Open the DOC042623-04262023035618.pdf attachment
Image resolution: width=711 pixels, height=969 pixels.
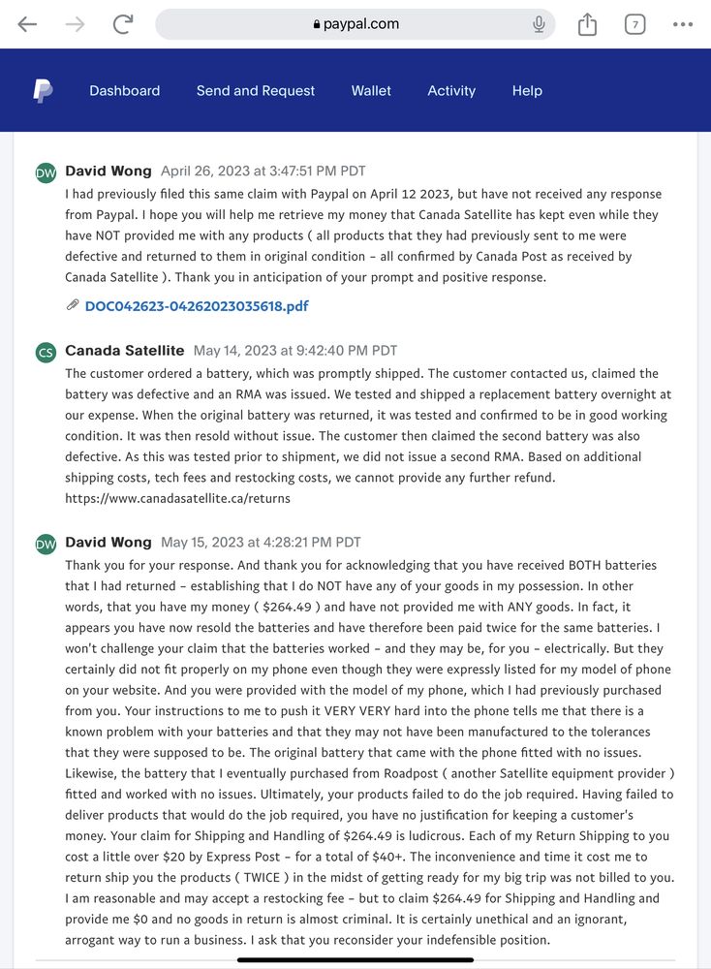pyautogui.click(x=197, y=306)
